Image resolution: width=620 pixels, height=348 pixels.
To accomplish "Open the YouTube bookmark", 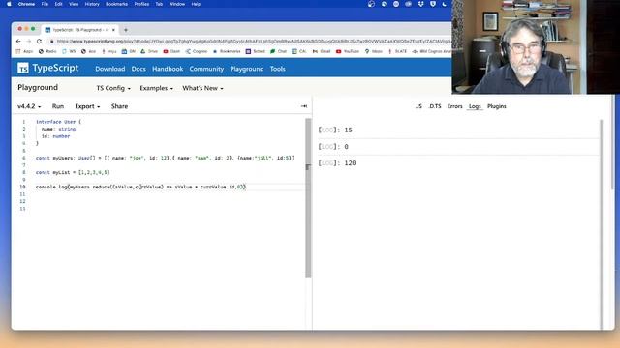I will click(348, 51).
